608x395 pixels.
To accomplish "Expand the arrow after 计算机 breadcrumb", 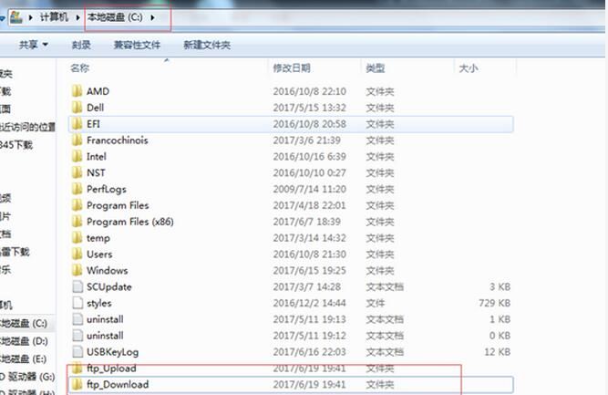I will click(x=78, y=16).
